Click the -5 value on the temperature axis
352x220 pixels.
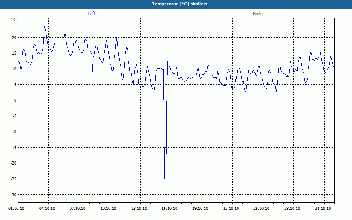coord(15,116)
